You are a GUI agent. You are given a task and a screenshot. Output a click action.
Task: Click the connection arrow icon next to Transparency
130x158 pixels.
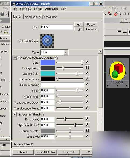coord(87,68)
